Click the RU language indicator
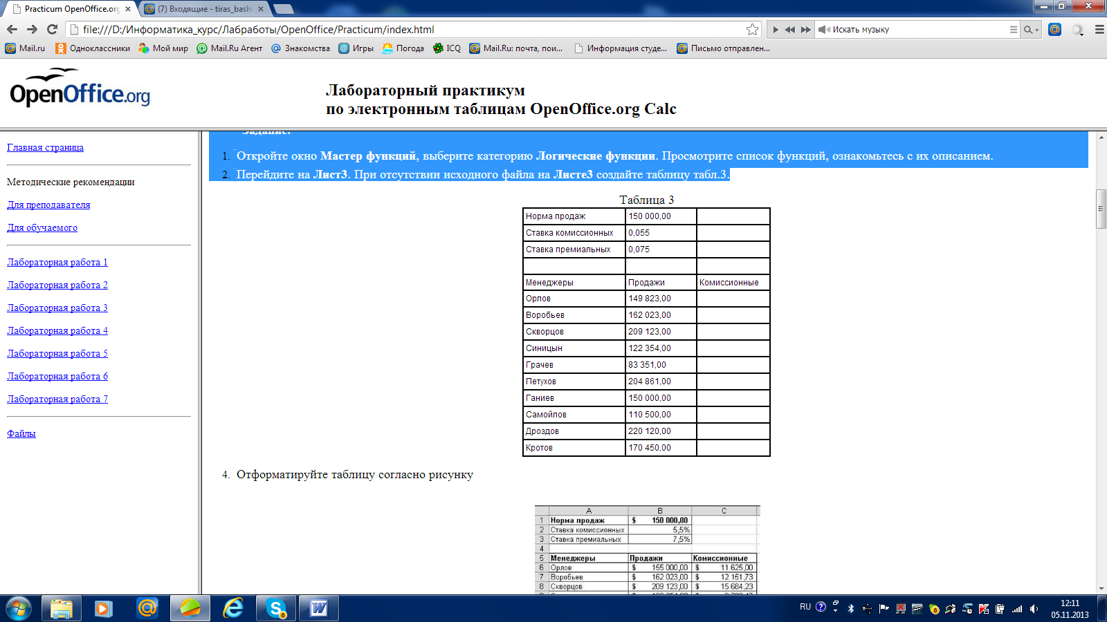 [x=805, y=607]
